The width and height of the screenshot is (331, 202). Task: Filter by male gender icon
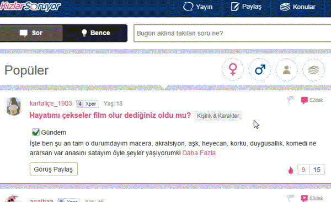(260, 70)
